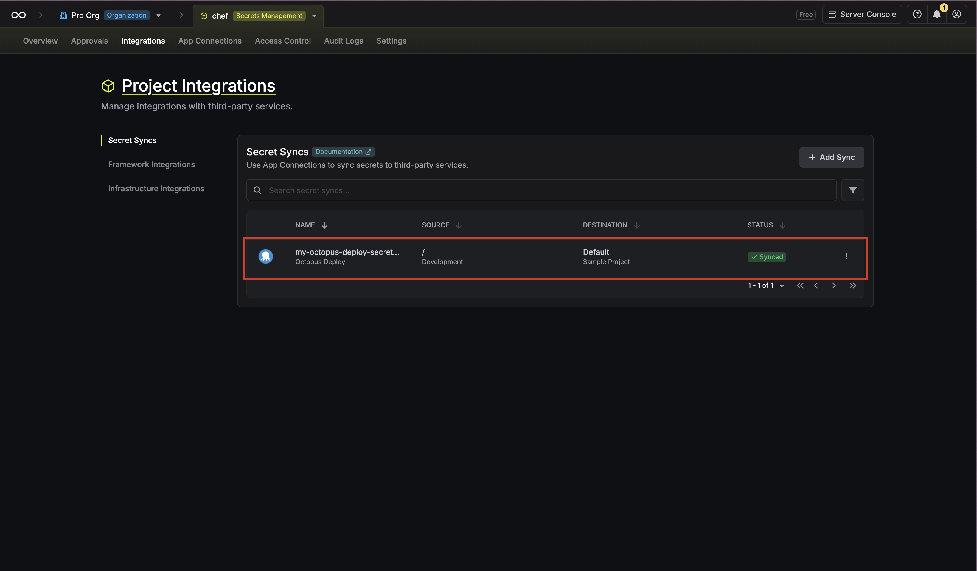This screenshot has height=571, width=977.
Task: Click the Octopus Deploy logo icon
Action: click(x=266, y=256)
